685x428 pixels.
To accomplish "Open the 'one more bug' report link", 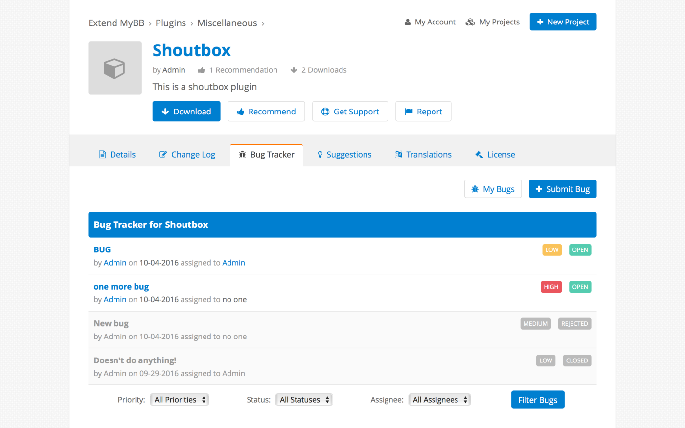I will pos(121,287).
